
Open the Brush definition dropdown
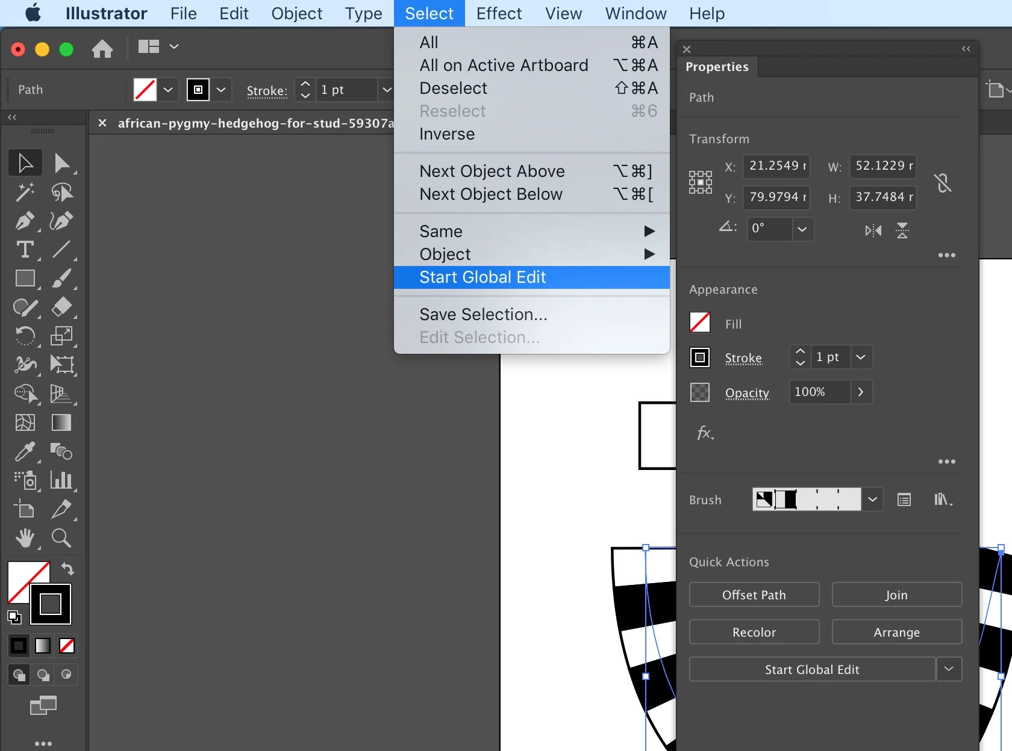pos(872,499)
